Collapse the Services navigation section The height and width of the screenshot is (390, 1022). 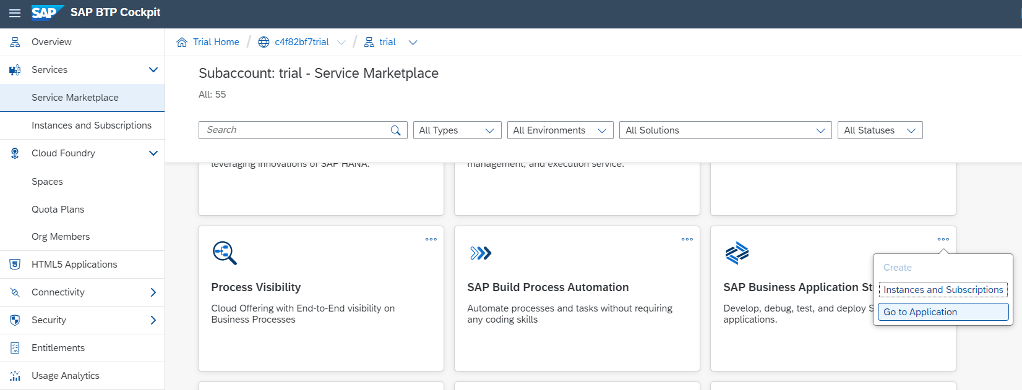[153, 70]
